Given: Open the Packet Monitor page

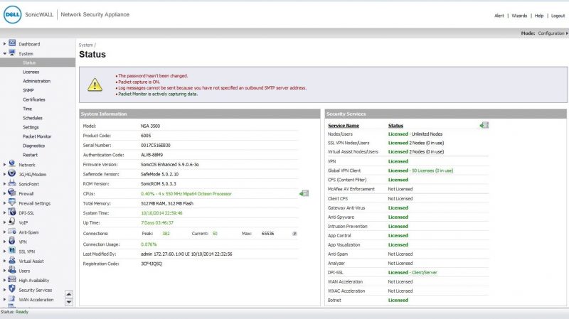Looking at the screenshot, I should tap(37, 136).
